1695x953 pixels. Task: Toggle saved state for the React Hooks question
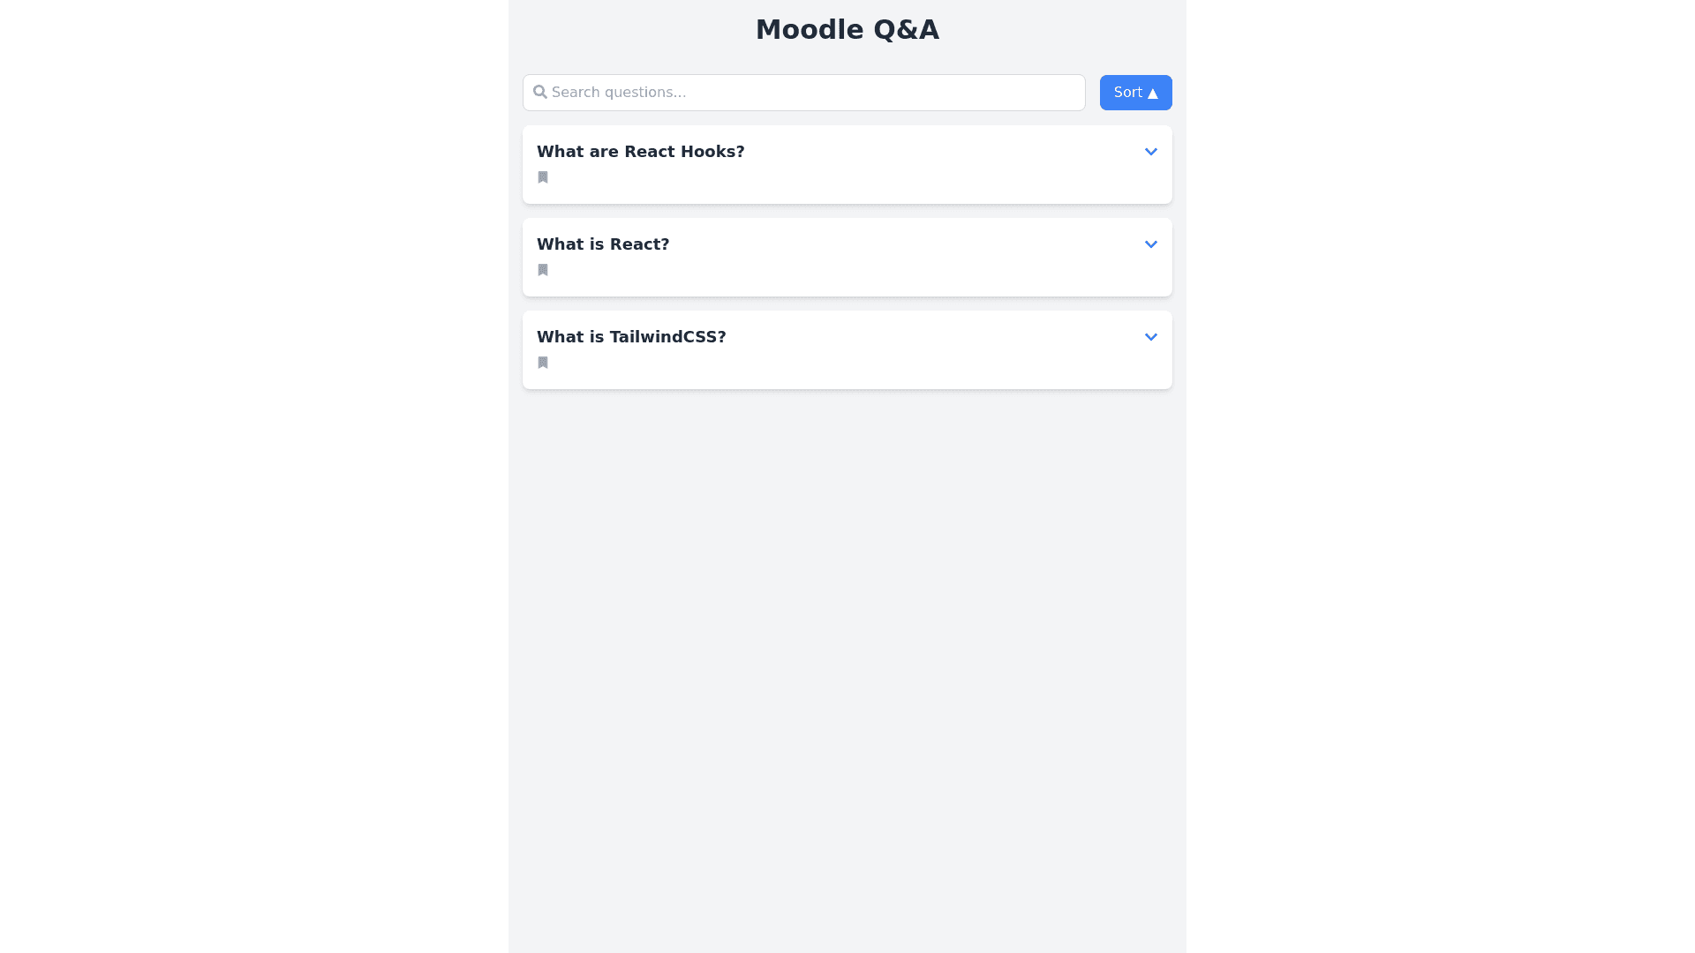(543, 177)
